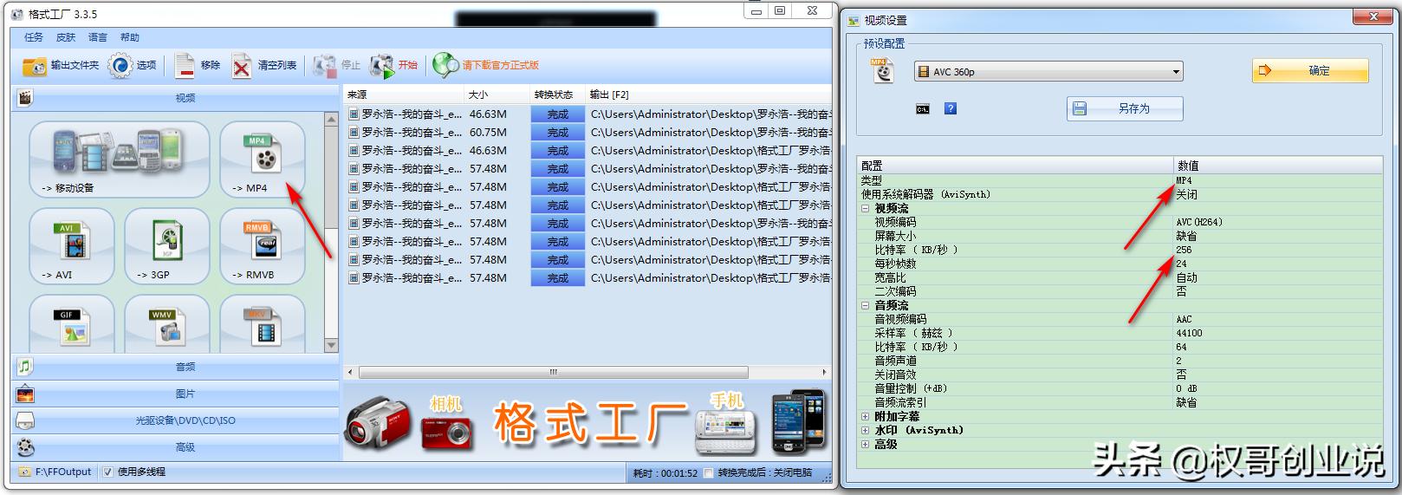
Task: Click the 使用系统解码器 (AviSynth) row
Action: (x=1121, y=194)
